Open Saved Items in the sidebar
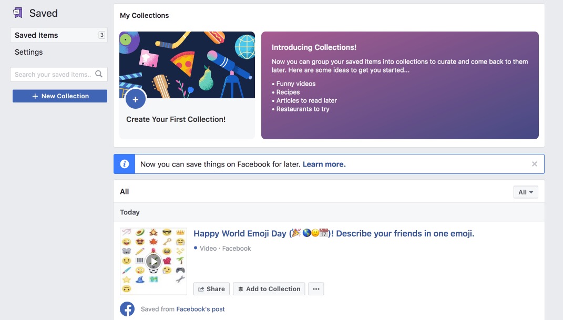This screenshot has height=320, width=563. [58, 35]
